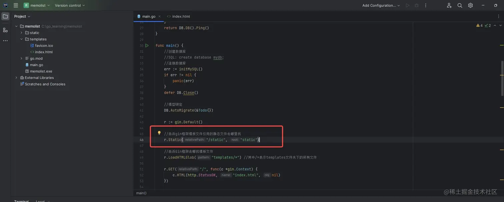The height and width of the screenshot is (202, 504).
Task: Collapse the templates folder
Action: point(21,39)
